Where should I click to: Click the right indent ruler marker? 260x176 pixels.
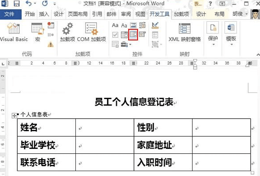coord(248,65)
